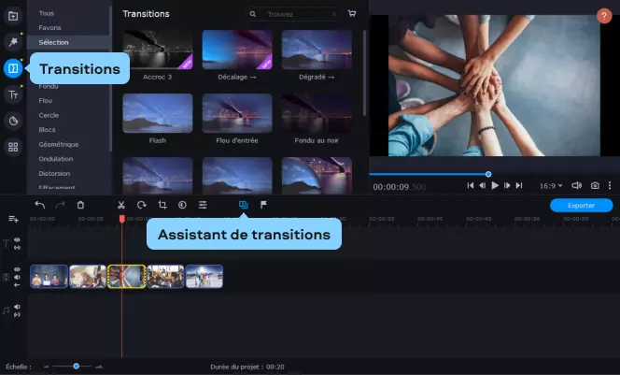The height and width of the screenshot is (375, 620).
Task: Select the crop tool
Action: pos(162,205)
